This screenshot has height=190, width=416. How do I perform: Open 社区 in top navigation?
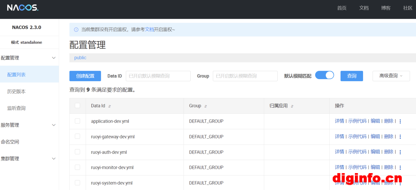pos(408,8)
